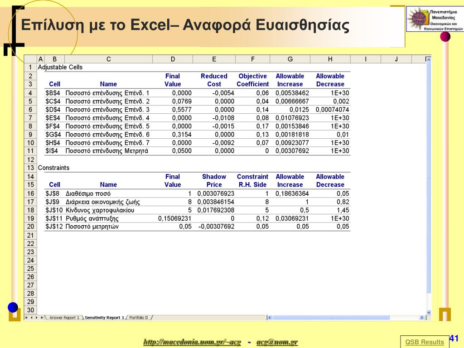464x348 pixels.
Task: Click the 'Constraint R.H. Side' heading
Action: tap(252, 180)
